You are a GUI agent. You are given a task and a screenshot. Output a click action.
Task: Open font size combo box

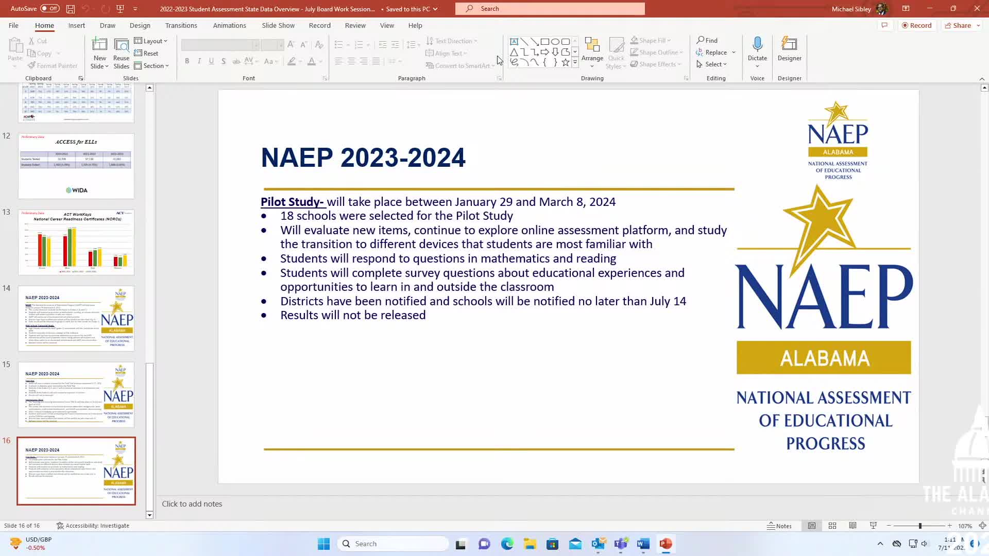point(272,45)
